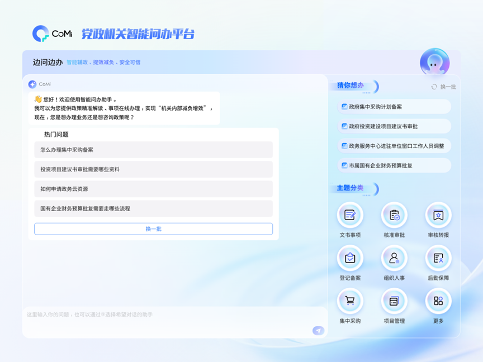Click the 换一批 button below hot questions
Viewport: 483px width, 362px height.
[x=153, y=228]
